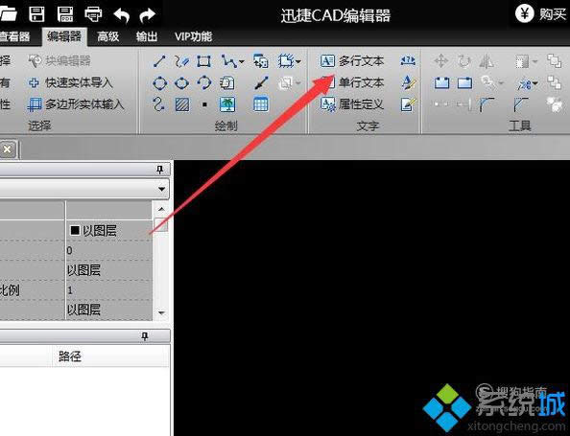570x436 pixels.
Task: Select the black diagonal ray line tool
Action: click(261, 82)
